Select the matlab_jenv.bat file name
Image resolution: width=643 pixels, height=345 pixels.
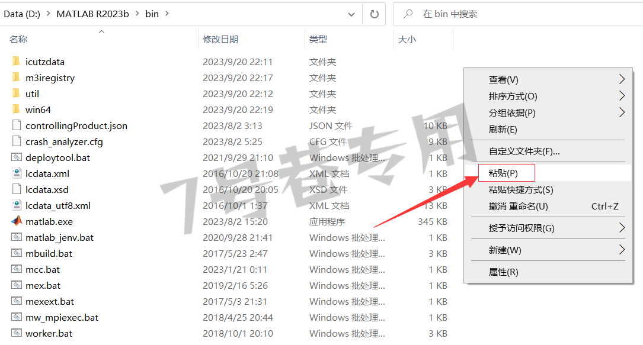point(59,237)
